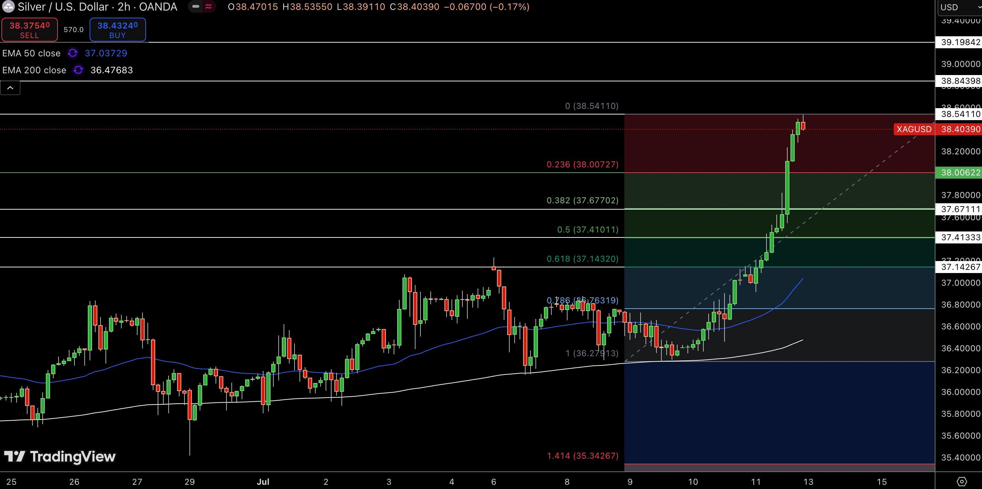This screenshot has width=982, height=489.
Task: Select the Fib label 1 (36.27913)
Action: click(592, 353)
